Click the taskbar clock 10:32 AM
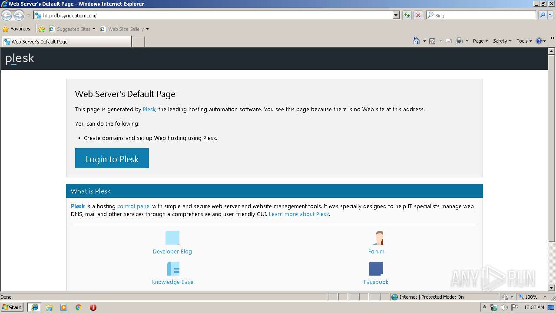 click(x=534, y=307)
